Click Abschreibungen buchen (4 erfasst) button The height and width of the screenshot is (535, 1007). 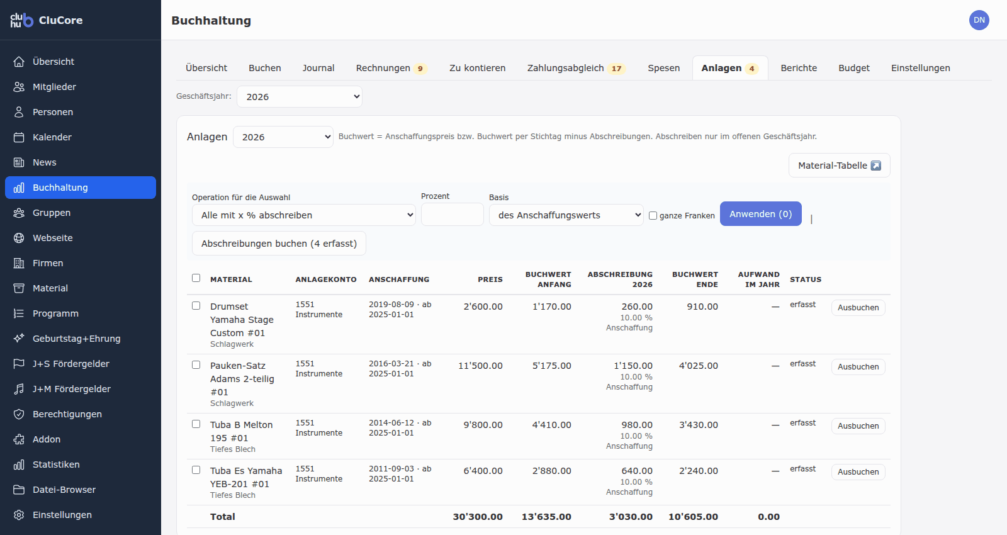click(x=279, y=244)
